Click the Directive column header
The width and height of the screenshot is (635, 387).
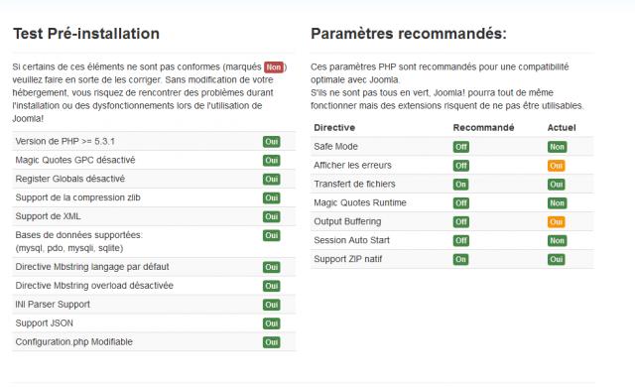click(334, 128)
